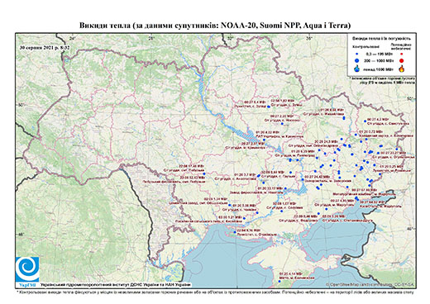Click the date stamp 30 серпня 2021

pos(45,47)
